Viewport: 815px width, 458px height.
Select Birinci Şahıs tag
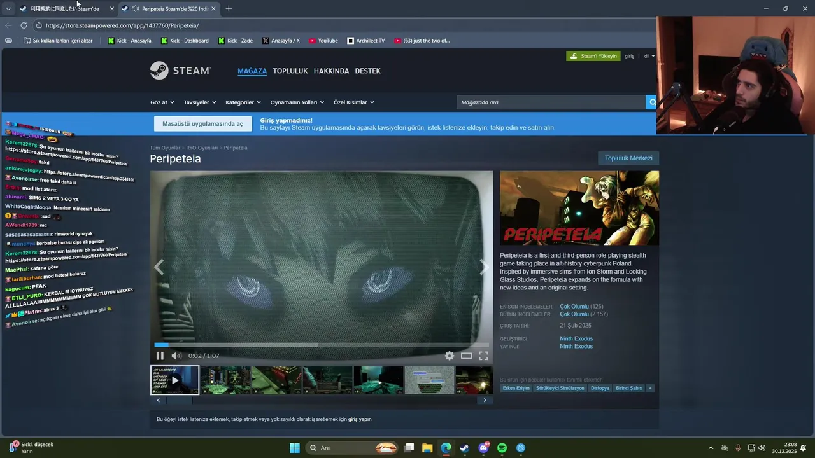tap(628, 388)
